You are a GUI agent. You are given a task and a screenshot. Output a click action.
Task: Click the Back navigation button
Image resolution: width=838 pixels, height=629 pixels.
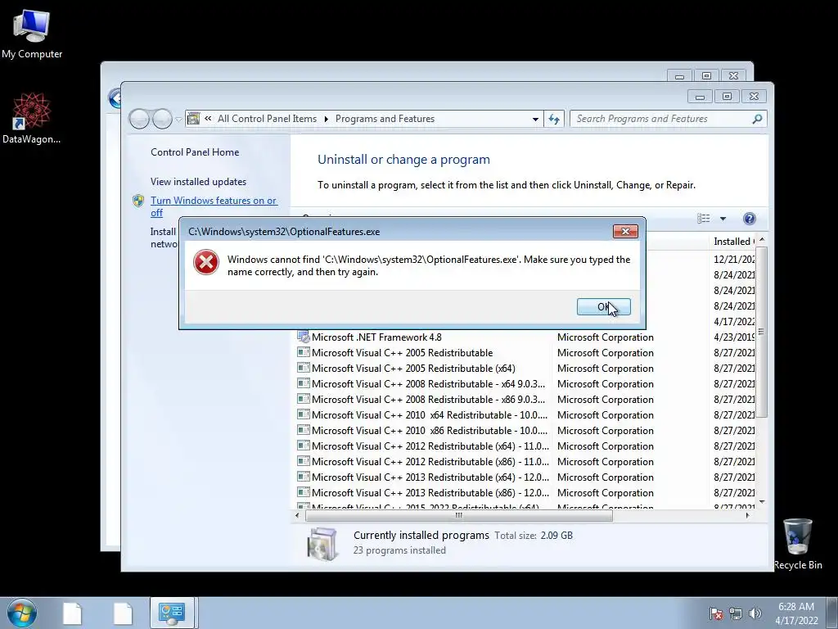[139, 119]
